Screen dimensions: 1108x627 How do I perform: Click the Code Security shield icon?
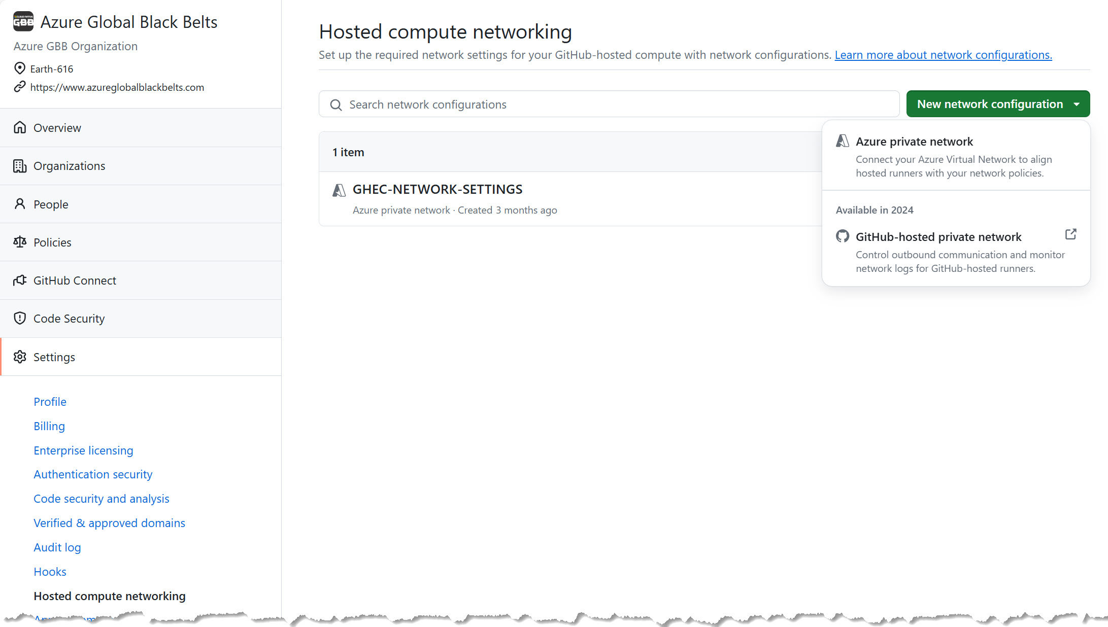point(20,318)
